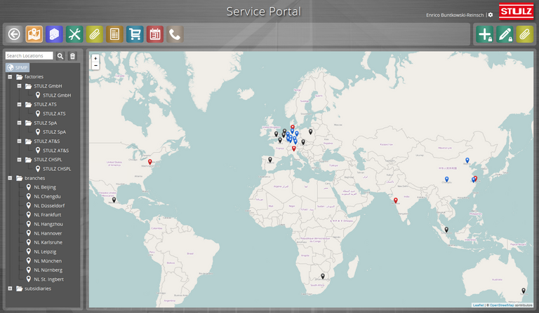Select NL Leipzig branch
The height and width of the screenshot is (313, 539).
(x=41, y=251)
